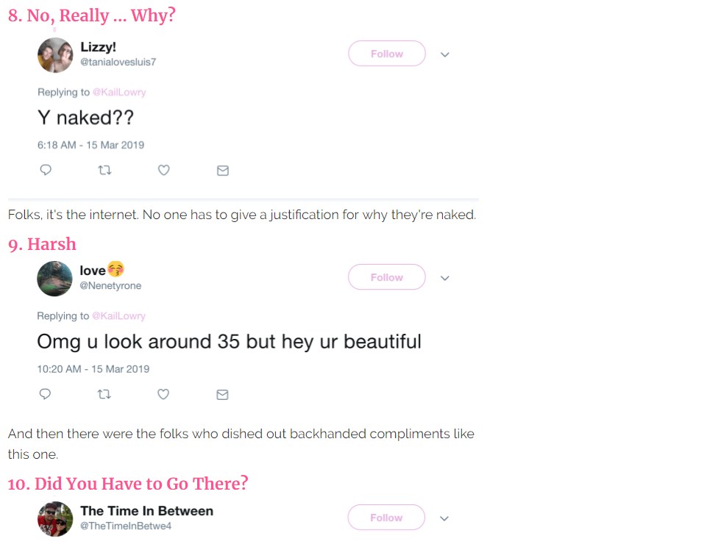Like Lizzy's "Y naked??" tweet
707x547 pixels.
coord(163,170)
